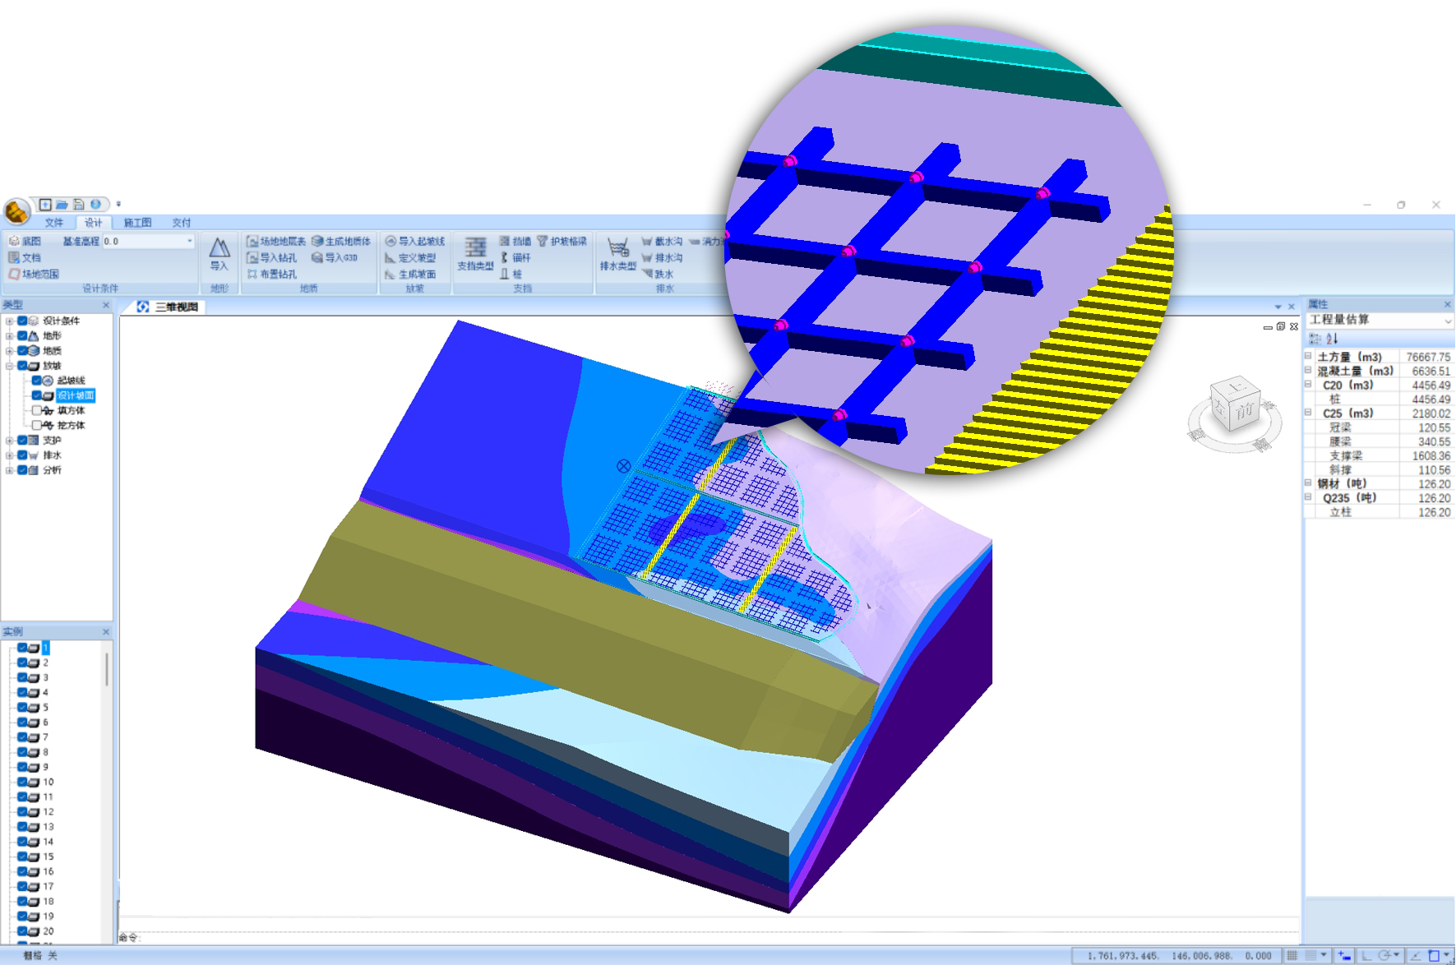Sort properties alphabetically with A-Z icon
The height and width of the screenshot is (965, 1456).
click(1332, 339)
